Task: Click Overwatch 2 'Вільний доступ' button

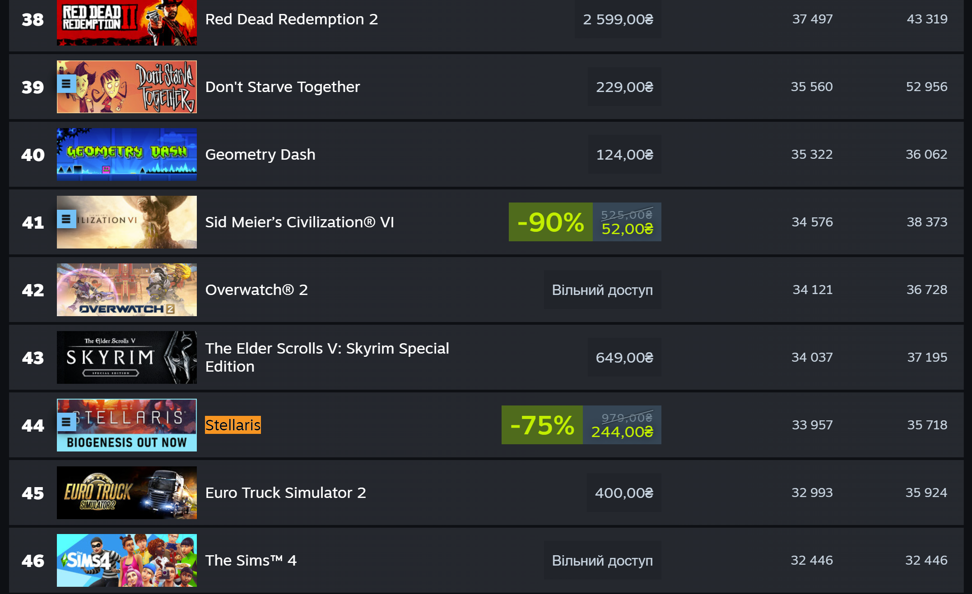Action: (603, 290)
